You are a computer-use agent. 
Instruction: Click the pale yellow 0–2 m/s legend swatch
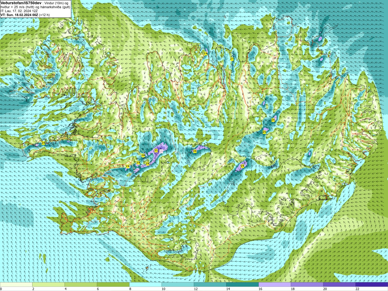pos(16,285)
